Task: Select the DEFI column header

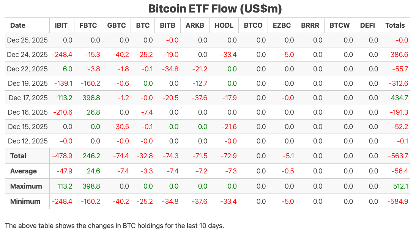Action: point(367,25)
